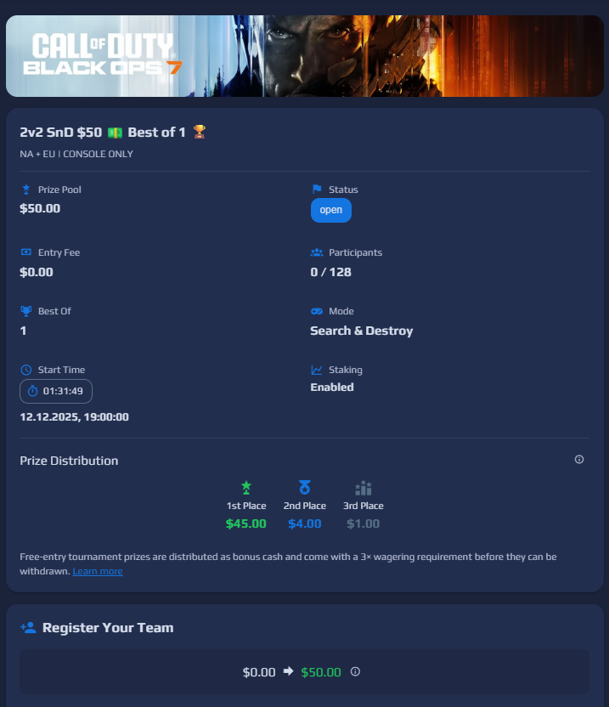
Task: Click the Search & Destroy mode value
Action: [x=362, y=331]
